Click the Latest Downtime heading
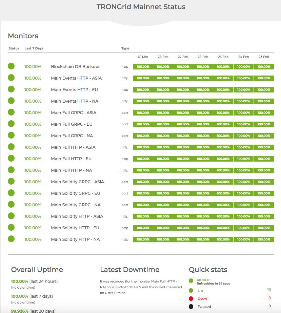281x313 pixels. 129,270
